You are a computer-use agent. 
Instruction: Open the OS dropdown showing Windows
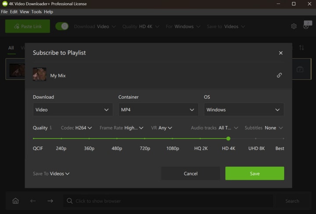pos(244,109)
